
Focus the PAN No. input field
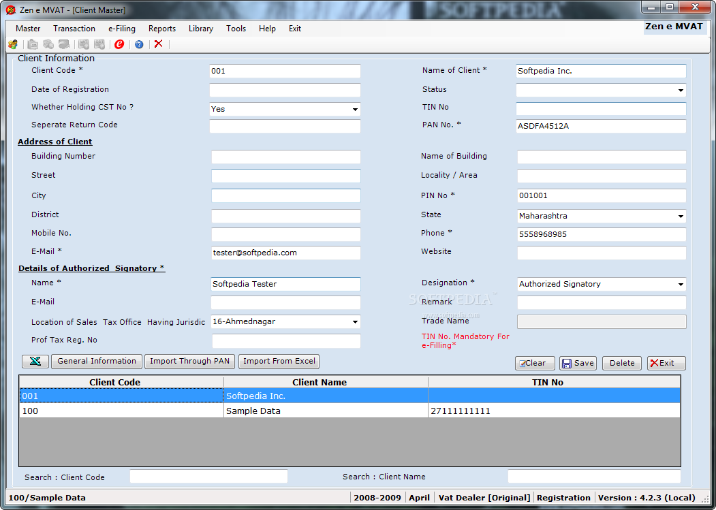(x=601, y=126)
